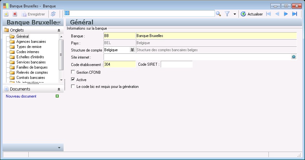This screenshot has width=305, height=160.
Task: Select the Général tab in tree
Action: click(x=22, y=36)
